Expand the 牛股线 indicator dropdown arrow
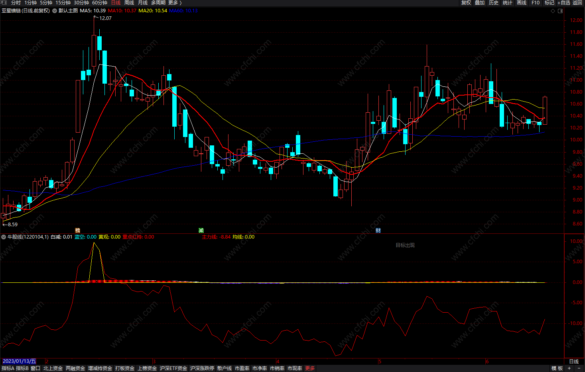This screenshot has height=372, width=585. [4, 237]
